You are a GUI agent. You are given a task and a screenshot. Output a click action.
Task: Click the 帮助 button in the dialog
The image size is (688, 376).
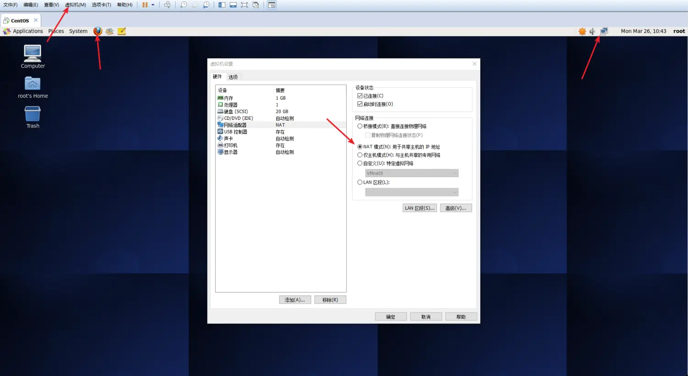[461, 317]
